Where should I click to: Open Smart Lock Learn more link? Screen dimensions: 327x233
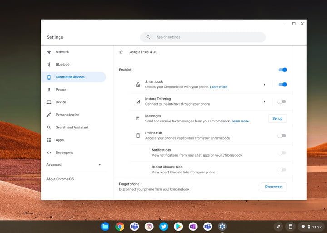pyautogui.click(x=218, y=87)
